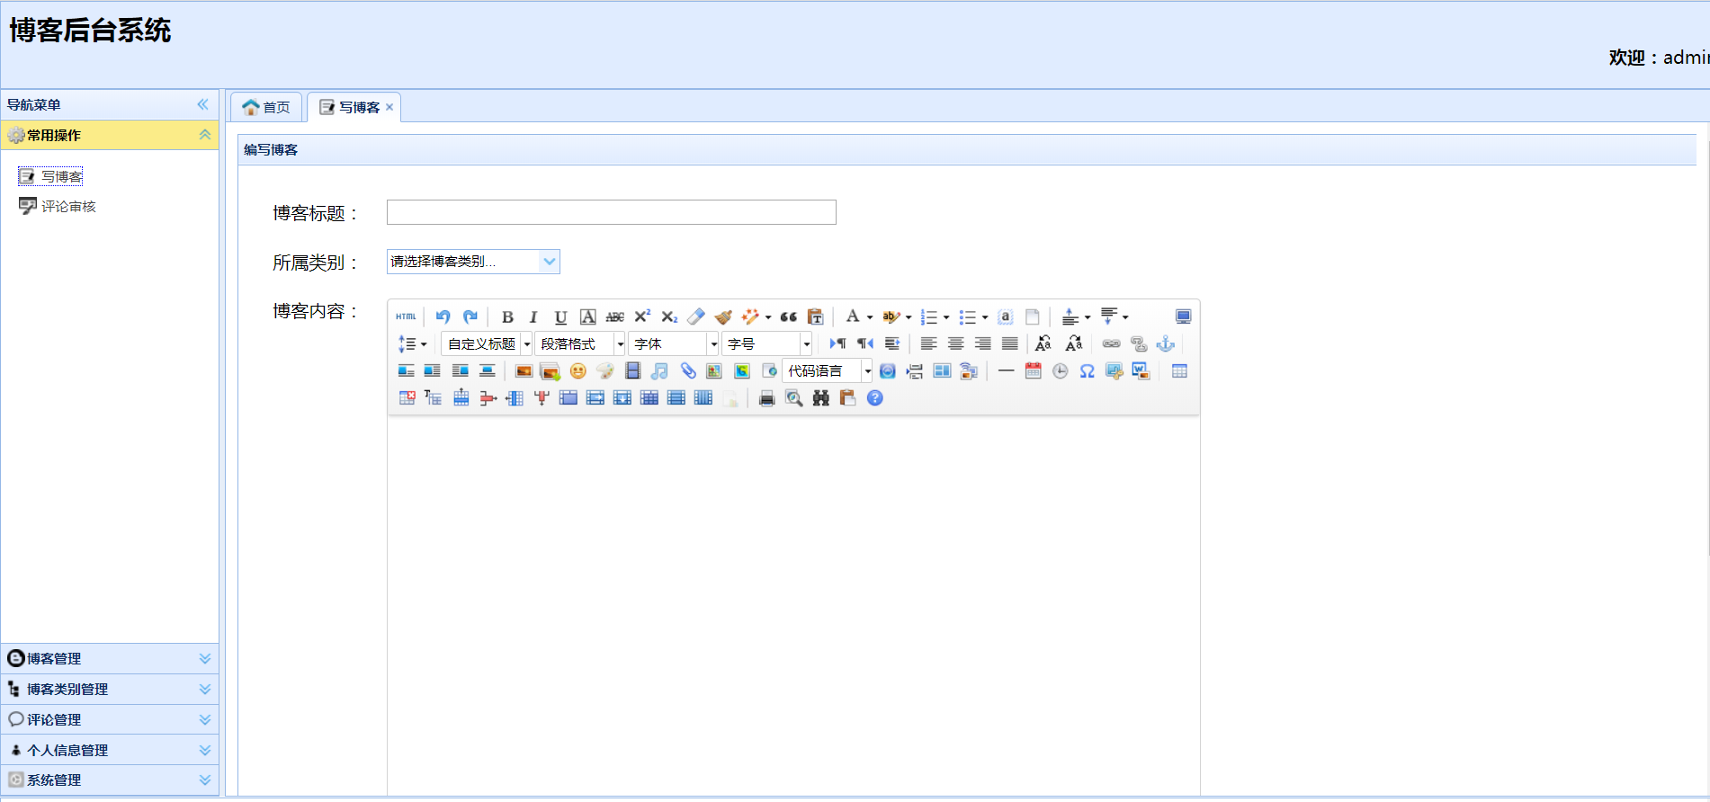
Task: Click the printer icon in the toolbar
Action: point(766,398)
